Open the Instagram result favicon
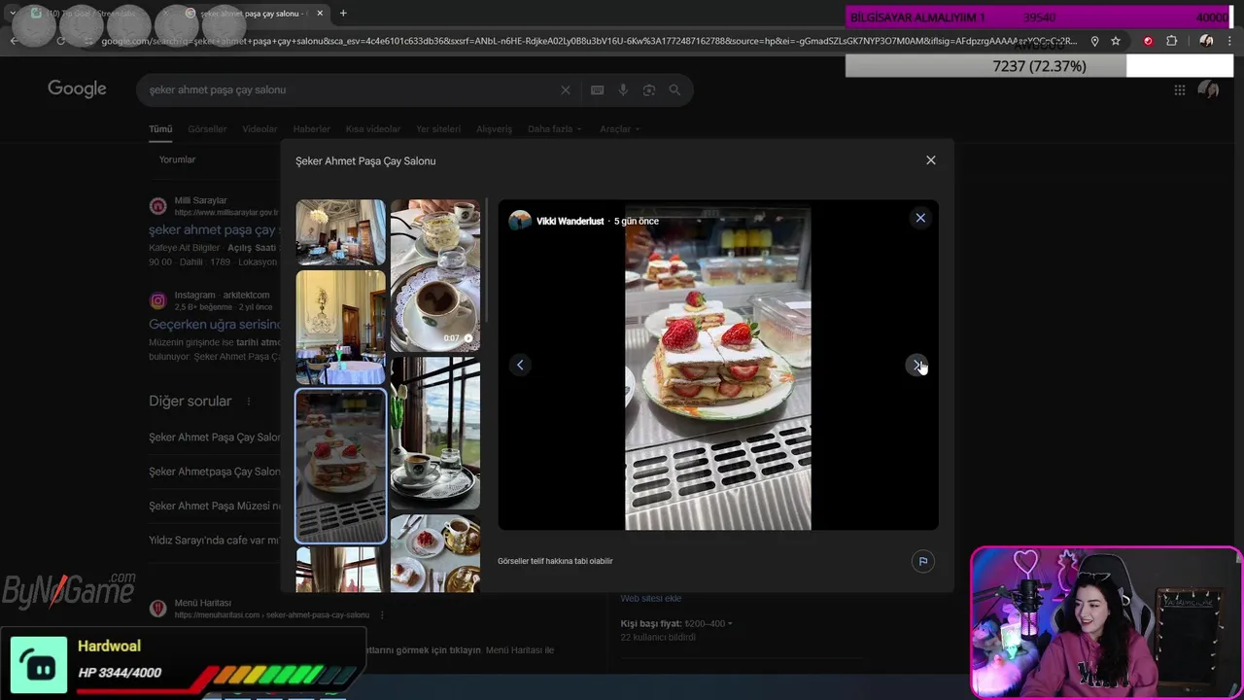This screenshot has width=1244, height=700. [157, 300]
